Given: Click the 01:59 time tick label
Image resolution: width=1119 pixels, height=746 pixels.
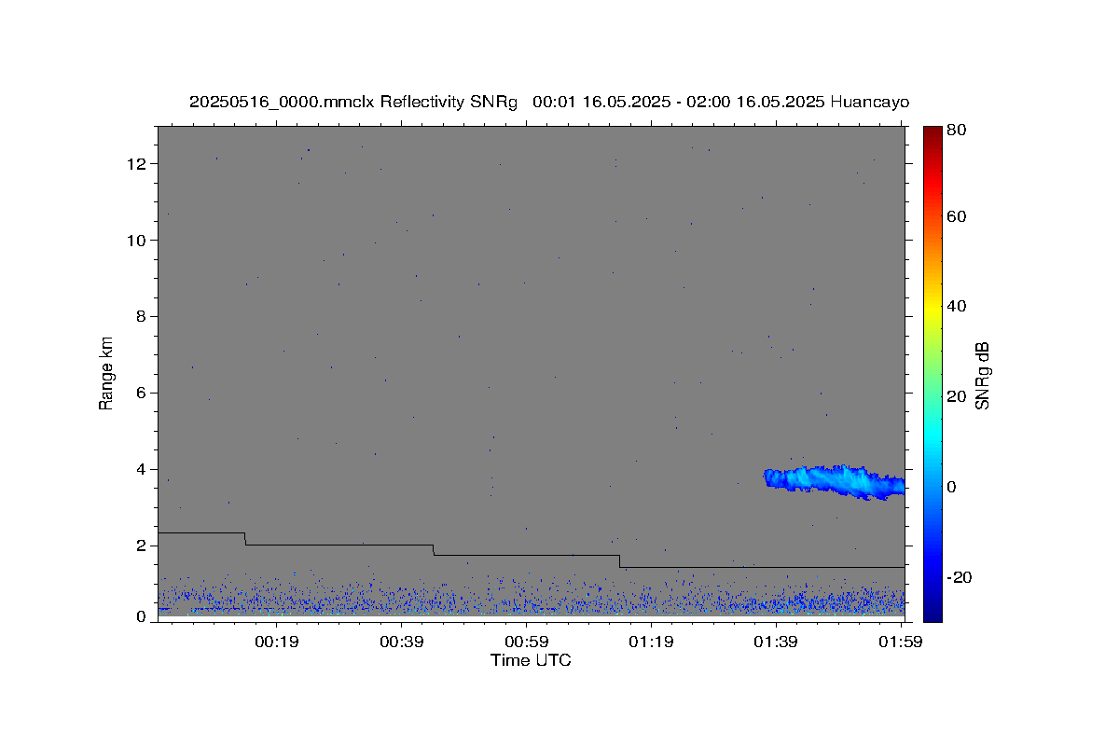Looking at the screenshot, I should tap(901, 642).
